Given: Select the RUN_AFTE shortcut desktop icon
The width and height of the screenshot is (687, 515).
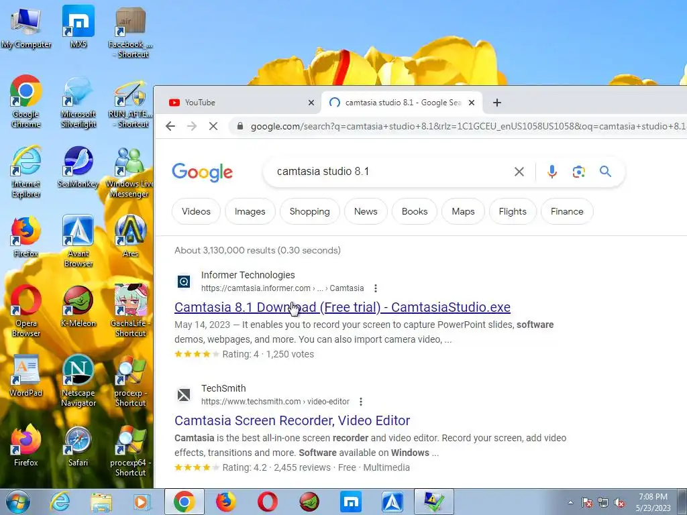Looking at the screenshot, I should 130,103.
